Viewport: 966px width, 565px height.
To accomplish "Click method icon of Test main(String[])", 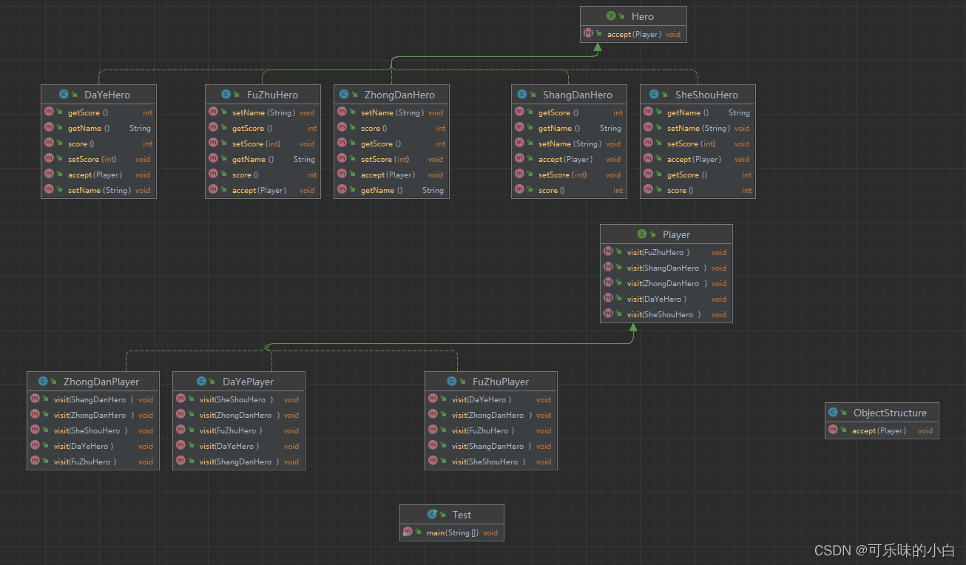I will (x=408, y=532).
